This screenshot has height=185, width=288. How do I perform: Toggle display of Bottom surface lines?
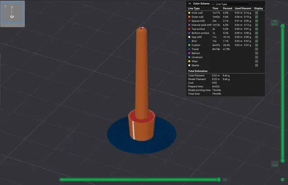click(x=256, y=33)
